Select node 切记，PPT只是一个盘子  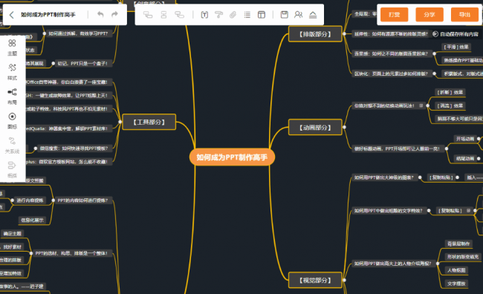click(x=82, y=63)
